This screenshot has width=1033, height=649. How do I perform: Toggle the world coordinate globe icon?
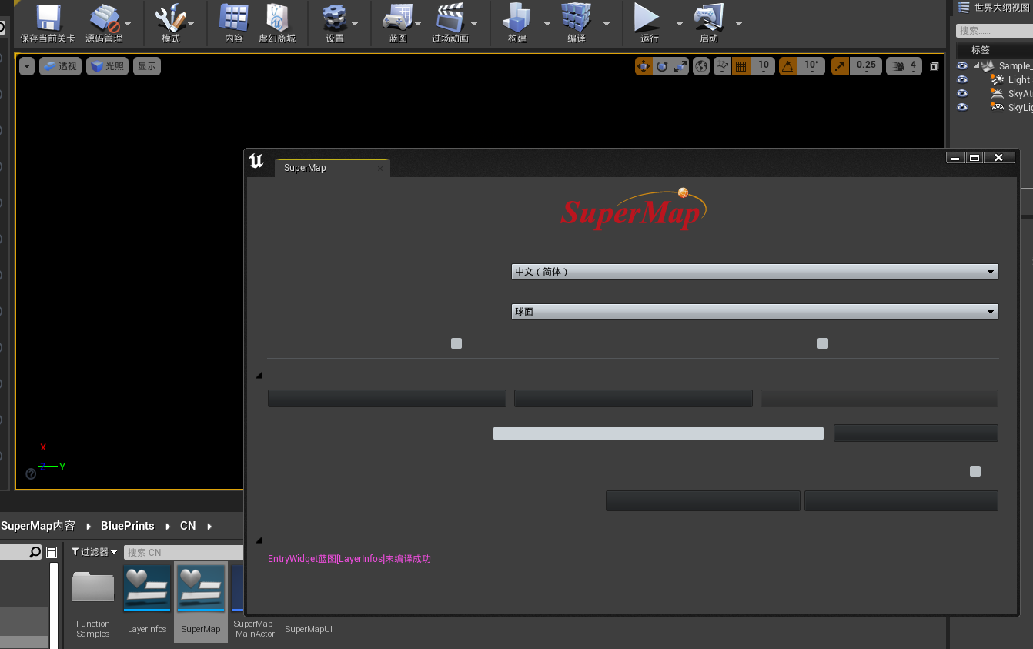[701, 66]
